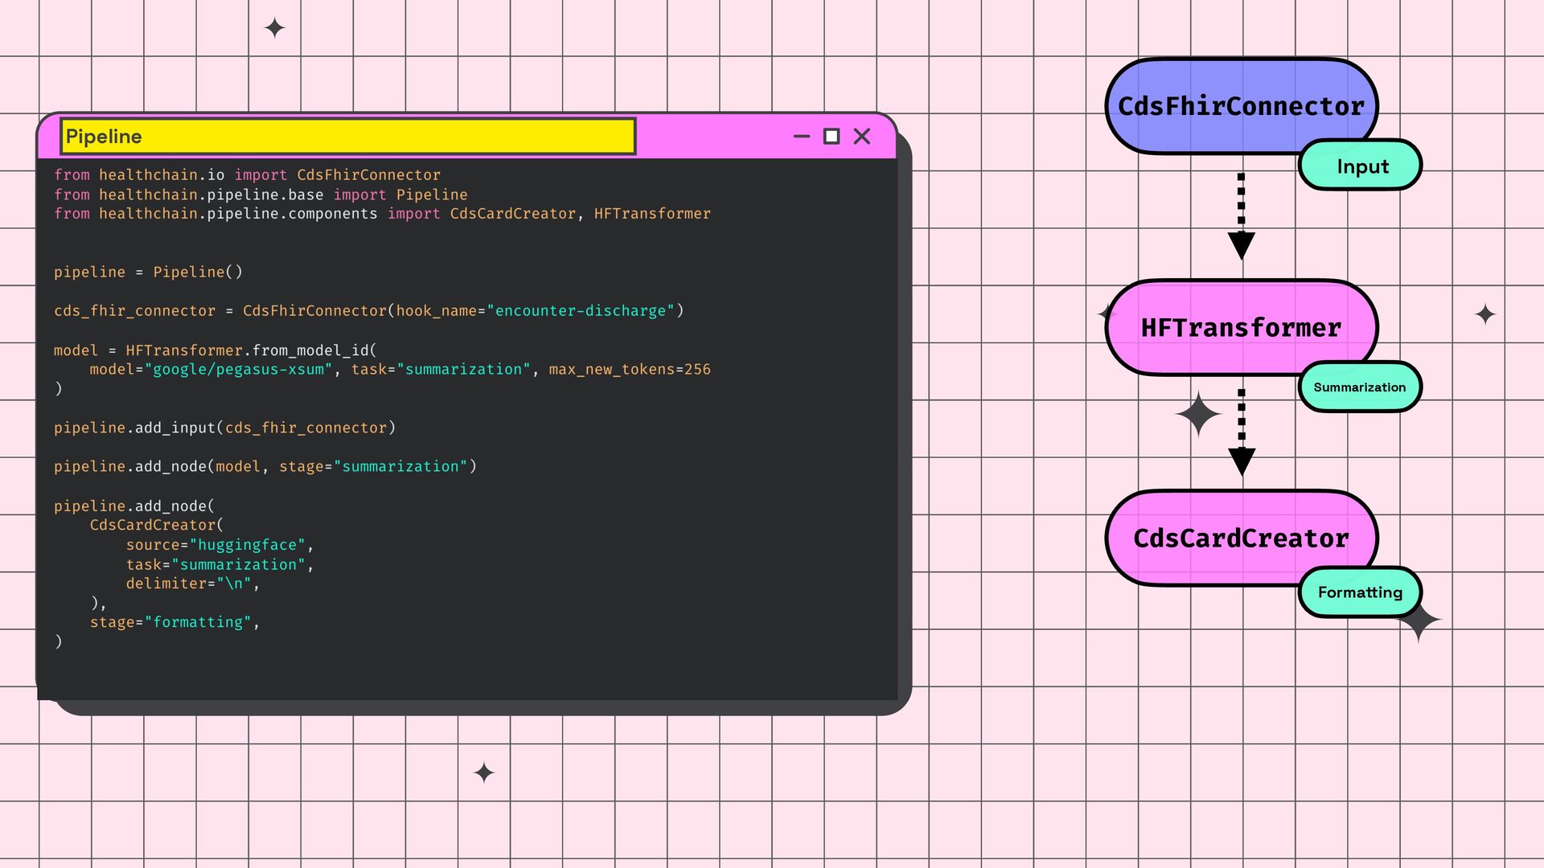Click the minimize icon in Pipeline window
This screenshot has height=868, width=1544.
coord(801,137)
